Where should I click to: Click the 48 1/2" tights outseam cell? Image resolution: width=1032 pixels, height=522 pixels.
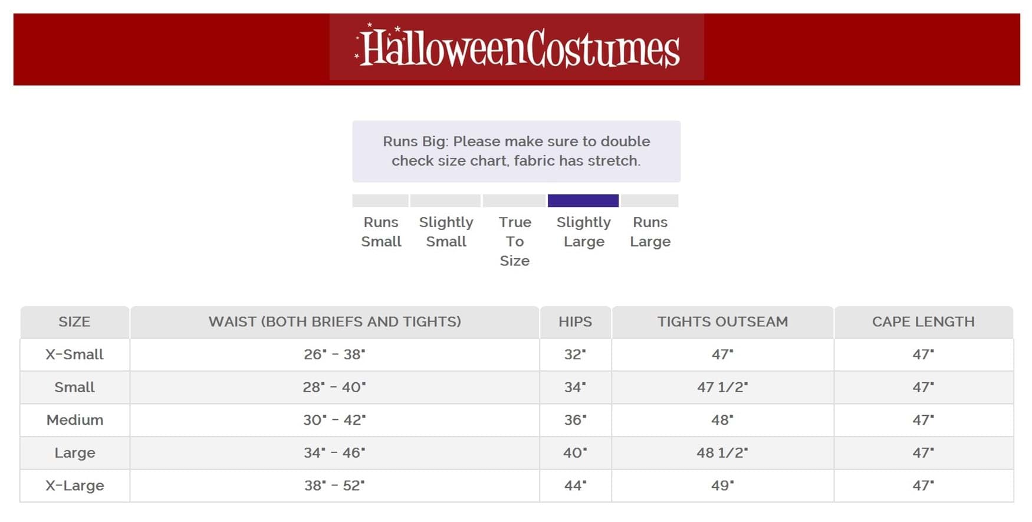point(722,453)
